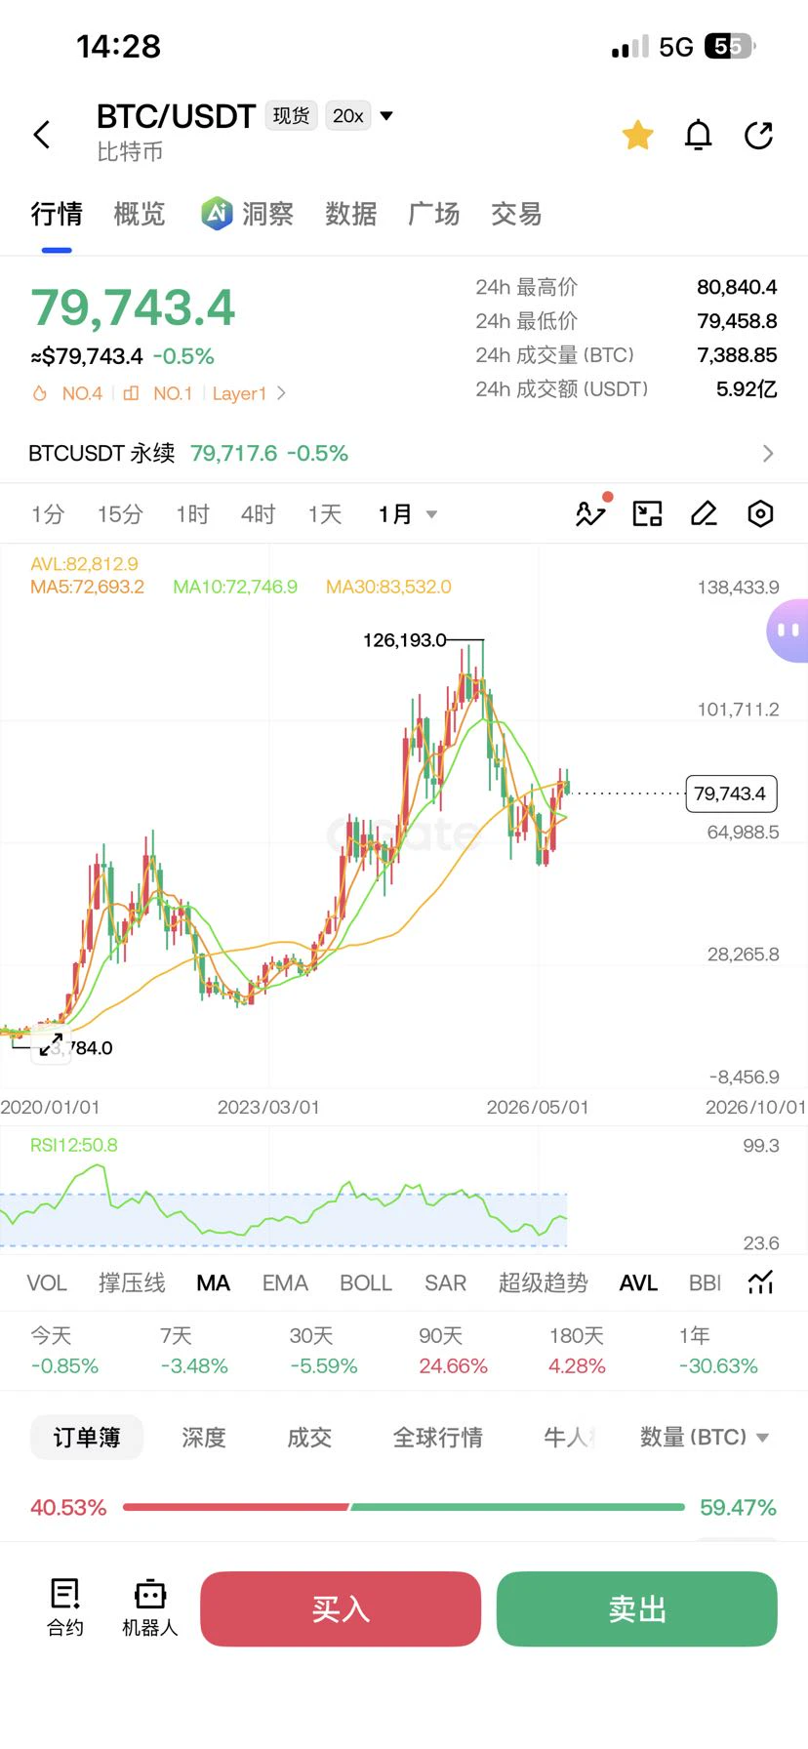Open the AI insight (洞察) tab
Viewport: 808px width, 1749px height.
(248, 214)
